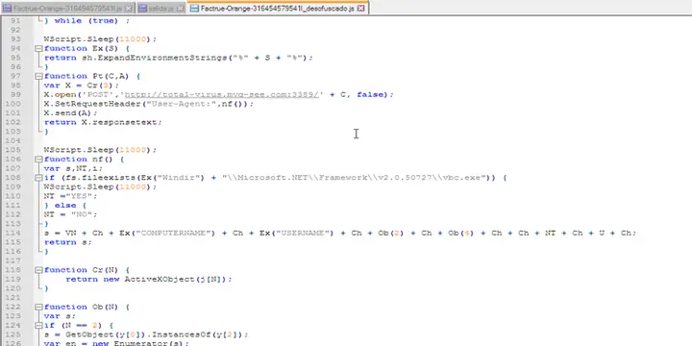Image resolution: width=692 pixels, height=346 pixels.
Task: Click the ExpandEnvironmentStrings text on line 95
Action: tap(162, 58)
